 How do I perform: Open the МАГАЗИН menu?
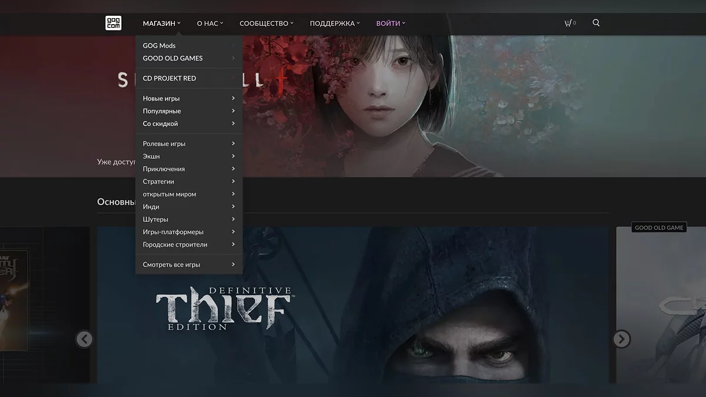click(x=162, y=24)
